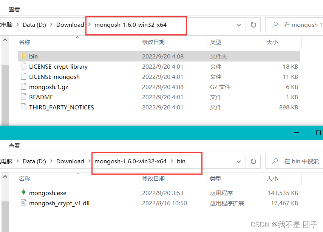Expand chevron after Data (D:) in bin window
323x232 pixels.
[51, 161]
